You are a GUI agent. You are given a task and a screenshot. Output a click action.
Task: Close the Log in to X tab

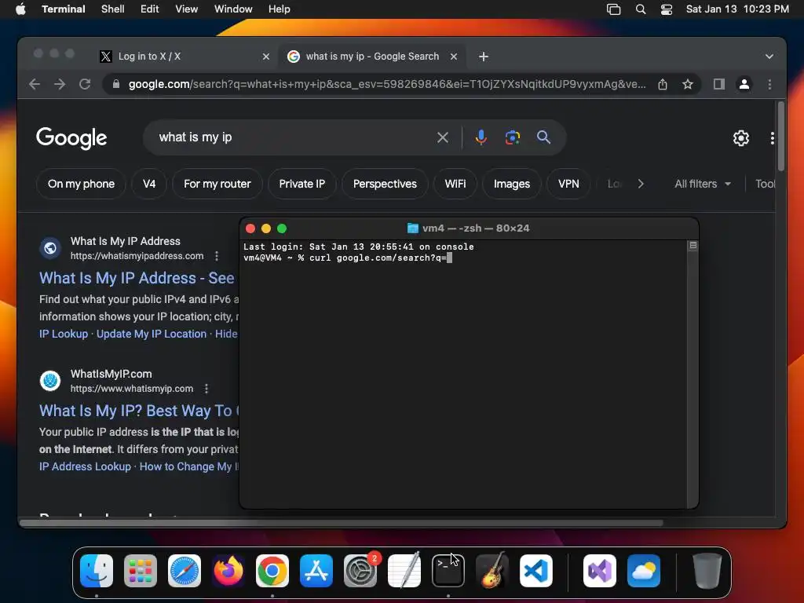[265, 57]
